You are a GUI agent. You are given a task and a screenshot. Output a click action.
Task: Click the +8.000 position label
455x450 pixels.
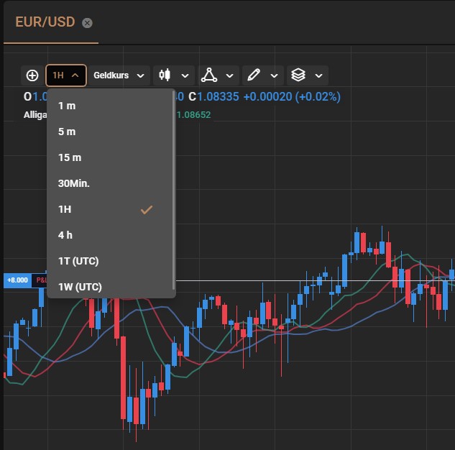pos(17,280)
